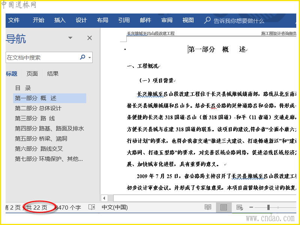
Task: Click the header text 施工图设计咨询报告
Action: [x=279, y=33]
